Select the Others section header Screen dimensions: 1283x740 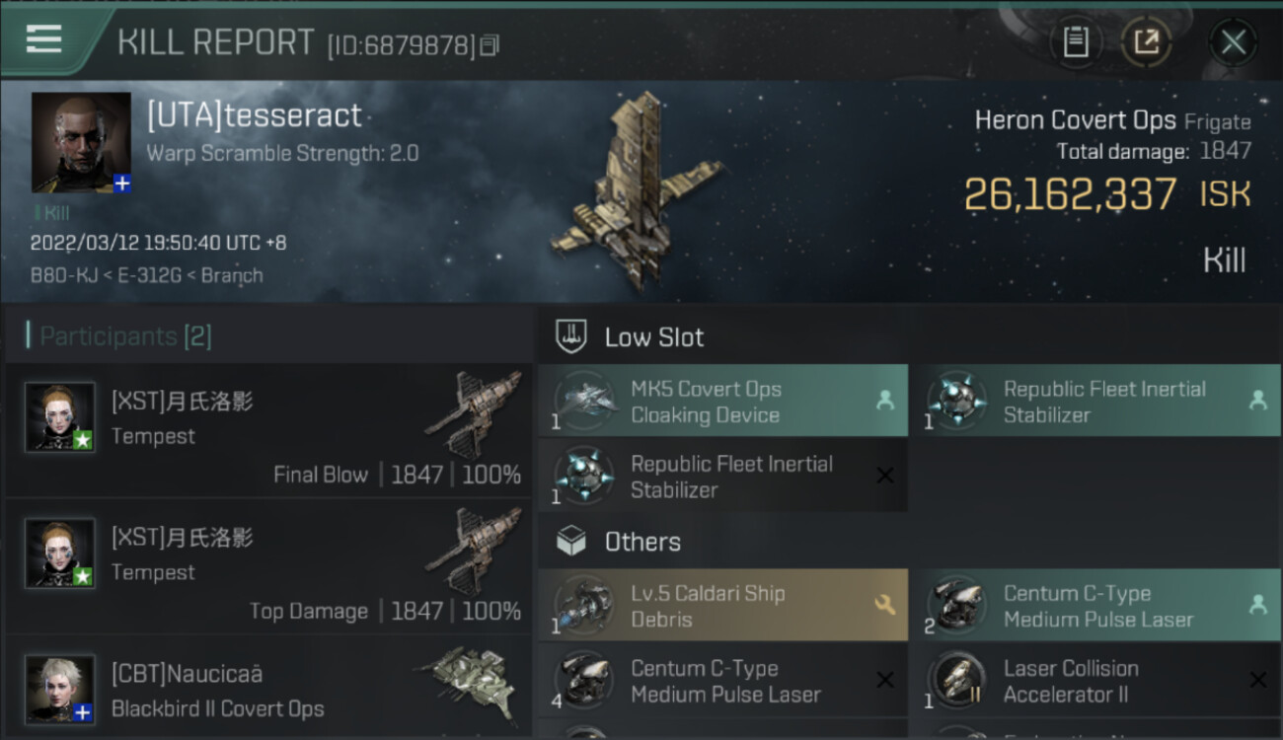[x=641, y=542]
